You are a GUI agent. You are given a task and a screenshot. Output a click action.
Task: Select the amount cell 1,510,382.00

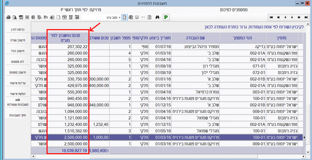tap(69, 131)
